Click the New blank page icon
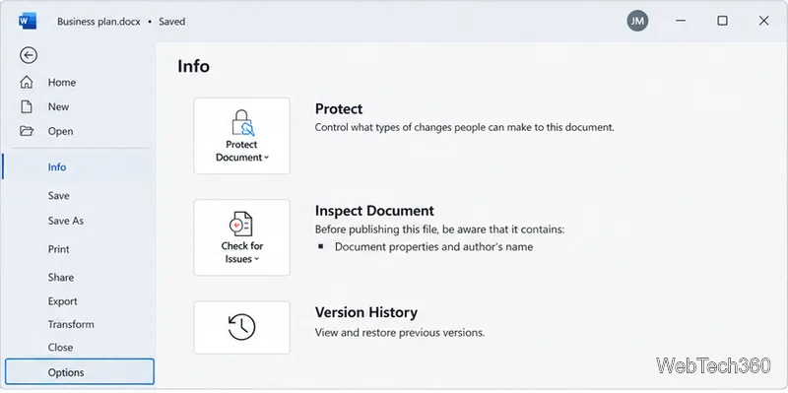788x393 pixels. pyautogui.click(x=27, y=106)
